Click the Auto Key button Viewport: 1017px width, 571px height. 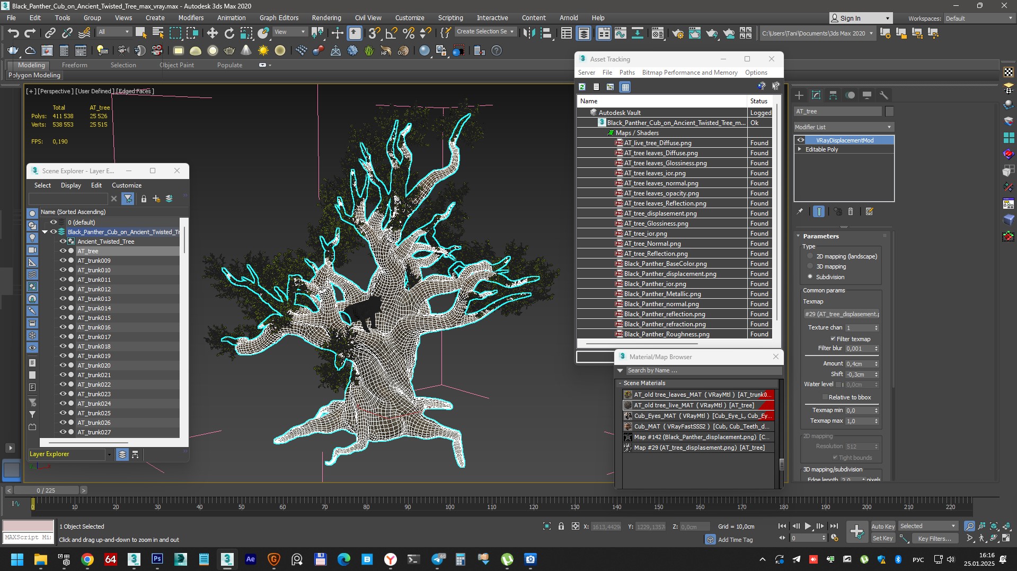coord(883,527)
